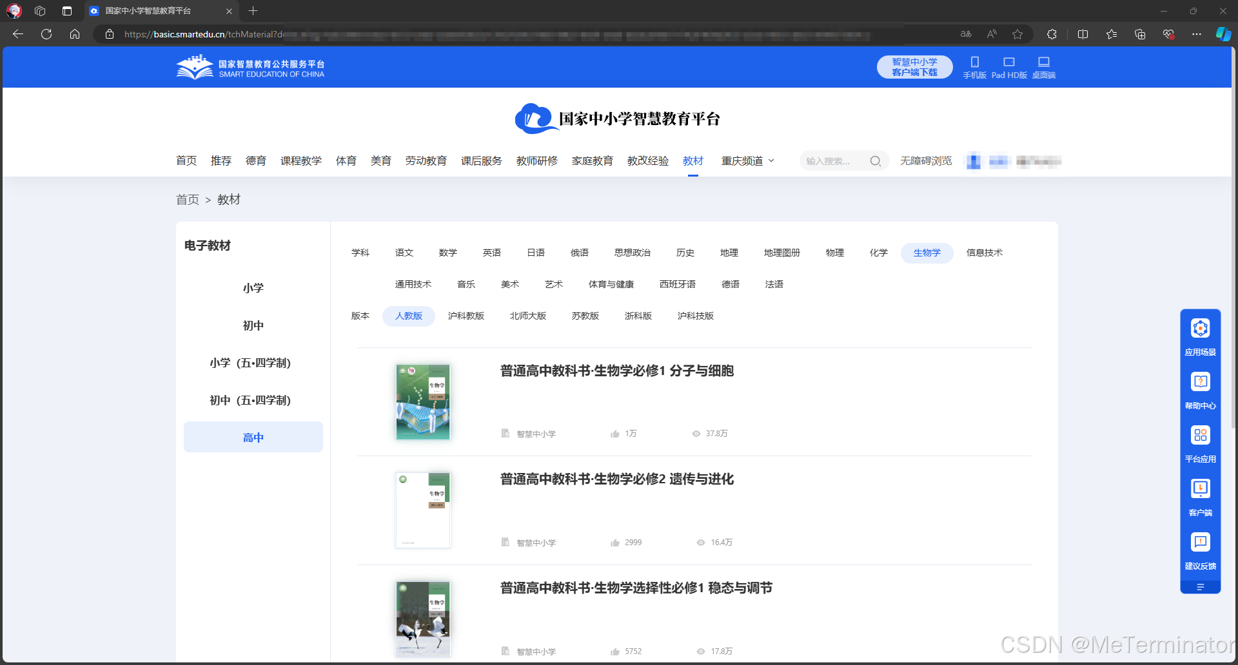This screenshot has width=1238, height=665.
Task: Select 小学 (五·四学制) category
Action: (x=253, y=363)
